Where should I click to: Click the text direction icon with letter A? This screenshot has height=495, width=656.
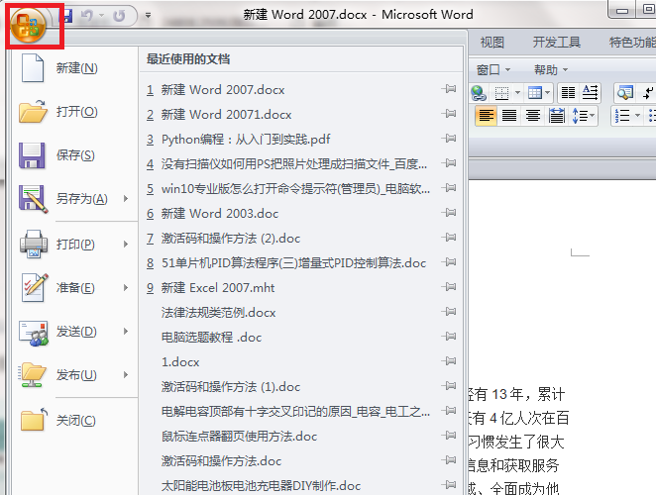tap(591, 93)
